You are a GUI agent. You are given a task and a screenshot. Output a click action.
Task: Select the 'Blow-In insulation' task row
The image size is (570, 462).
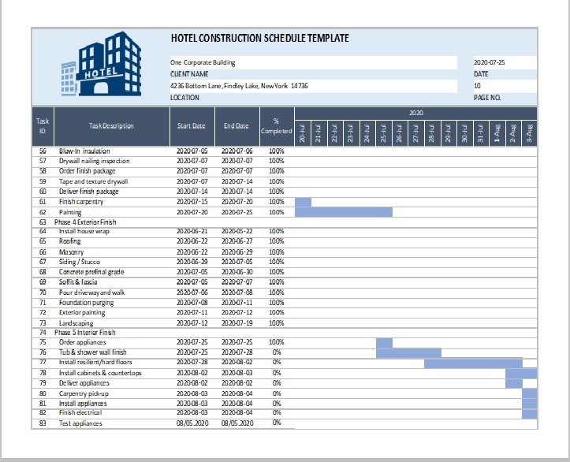285,151
